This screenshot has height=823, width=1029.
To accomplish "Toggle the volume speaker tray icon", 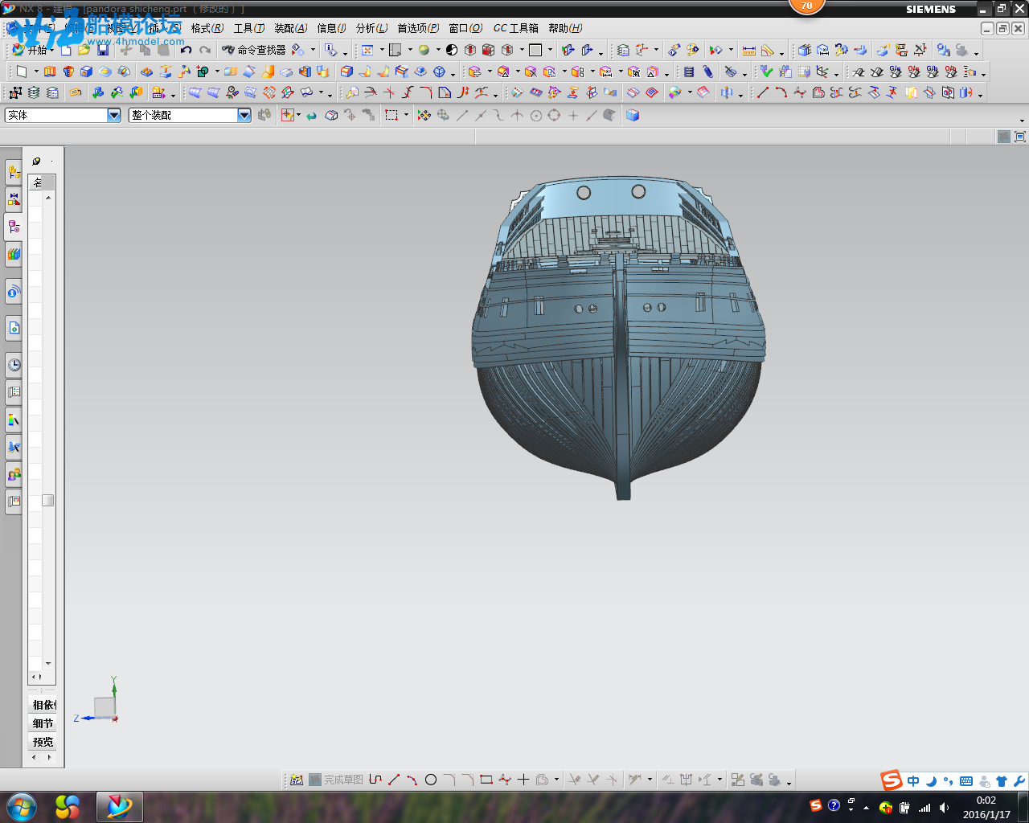I will point(944,808).
